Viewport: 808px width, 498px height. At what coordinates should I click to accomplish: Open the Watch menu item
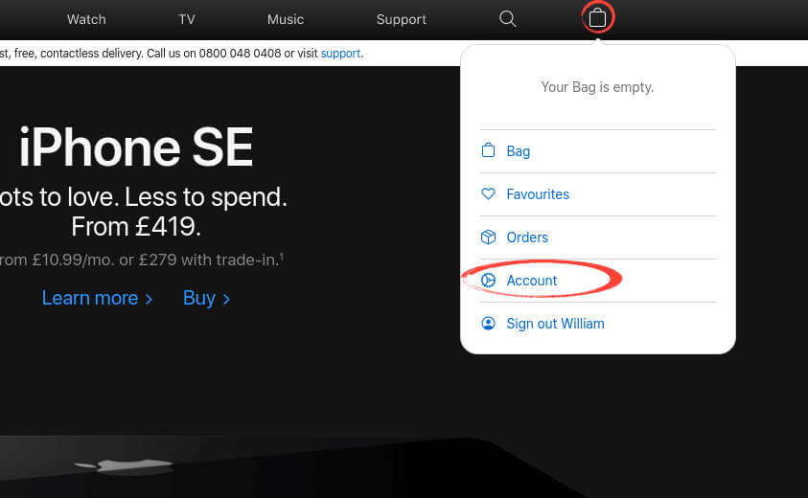coord(86,19)
